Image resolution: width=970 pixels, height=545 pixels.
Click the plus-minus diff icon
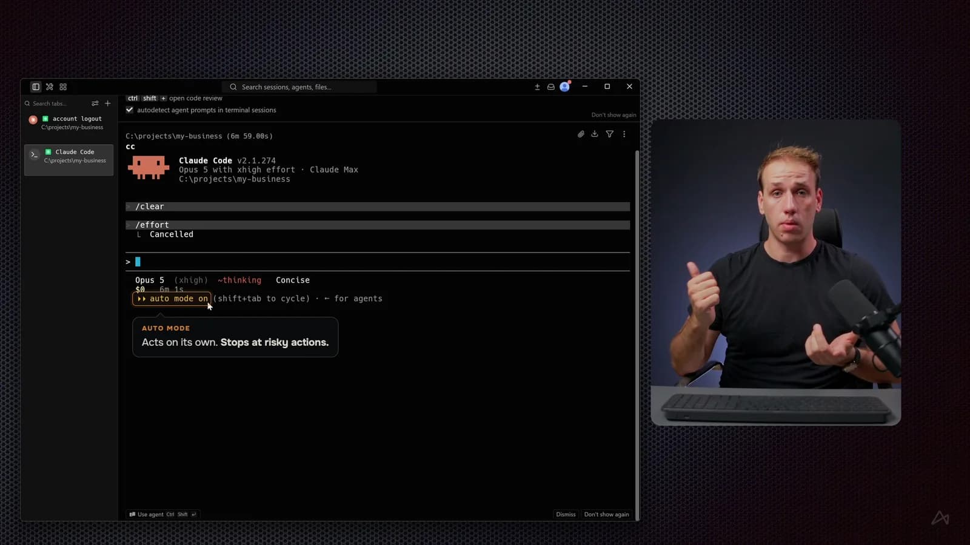(x=537, y=87)
